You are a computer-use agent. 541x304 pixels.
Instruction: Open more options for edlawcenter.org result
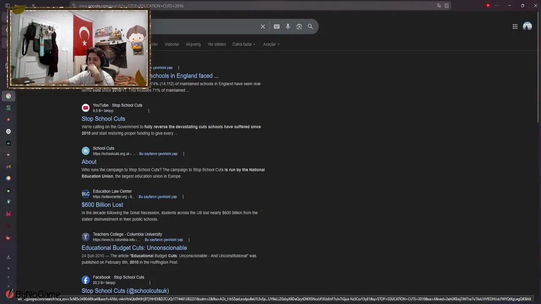(183, 197)
